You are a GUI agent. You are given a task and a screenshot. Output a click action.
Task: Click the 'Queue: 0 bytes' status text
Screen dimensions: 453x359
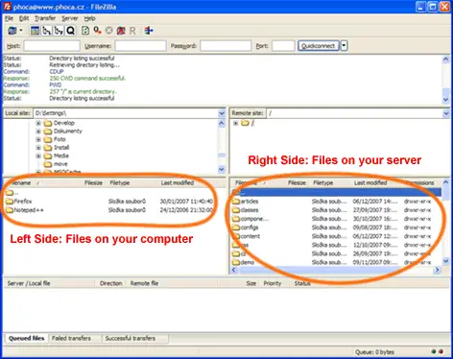tap(374, 352)
